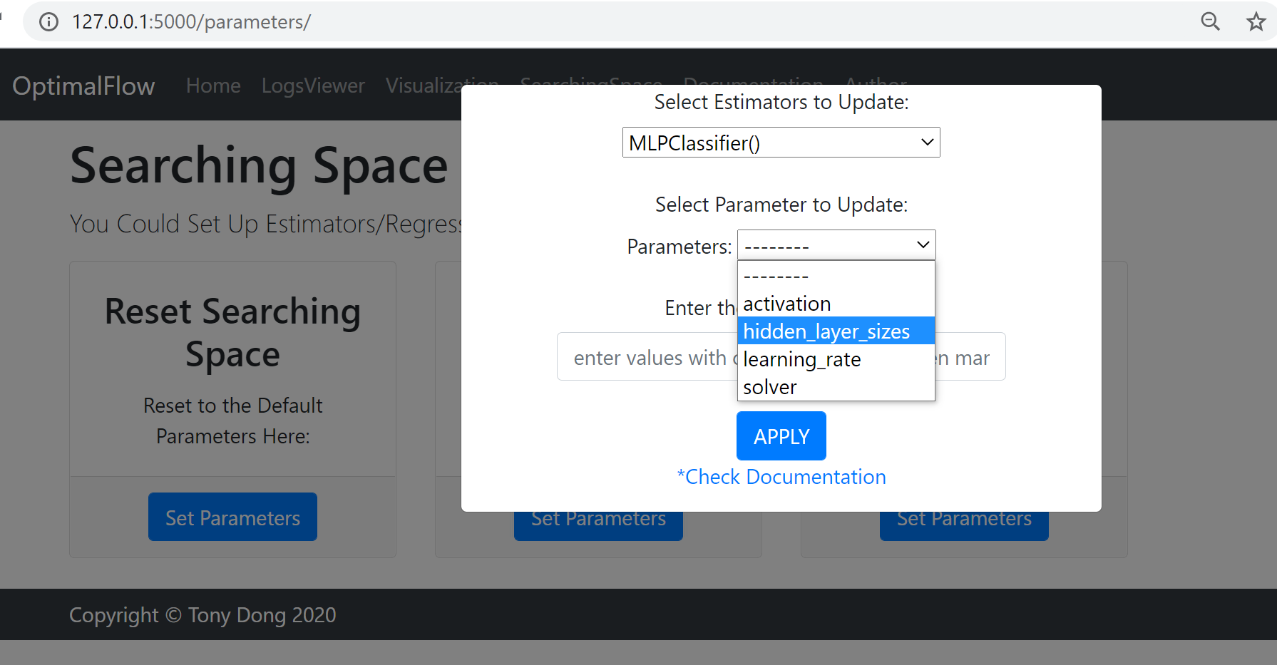The height and width of the screenshot is (665, 1277).
Task: Open the LogsViewer page
Action: pyautogui.click(x=313, y=86)
